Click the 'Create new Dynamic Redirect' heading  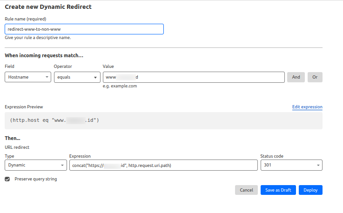pyautogui.click(x=48, y=7)
